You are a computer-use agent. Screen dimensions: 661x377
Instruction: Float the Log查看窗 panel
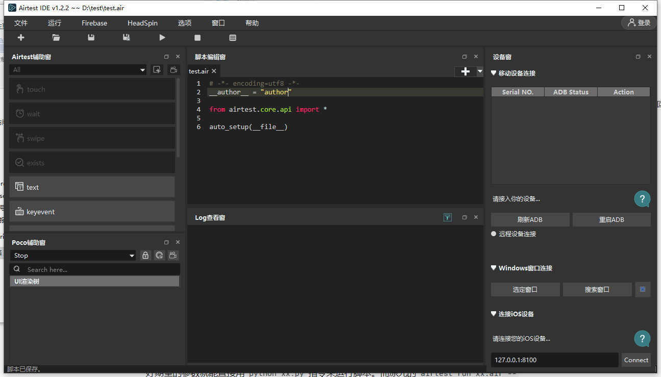pos(464,217)
